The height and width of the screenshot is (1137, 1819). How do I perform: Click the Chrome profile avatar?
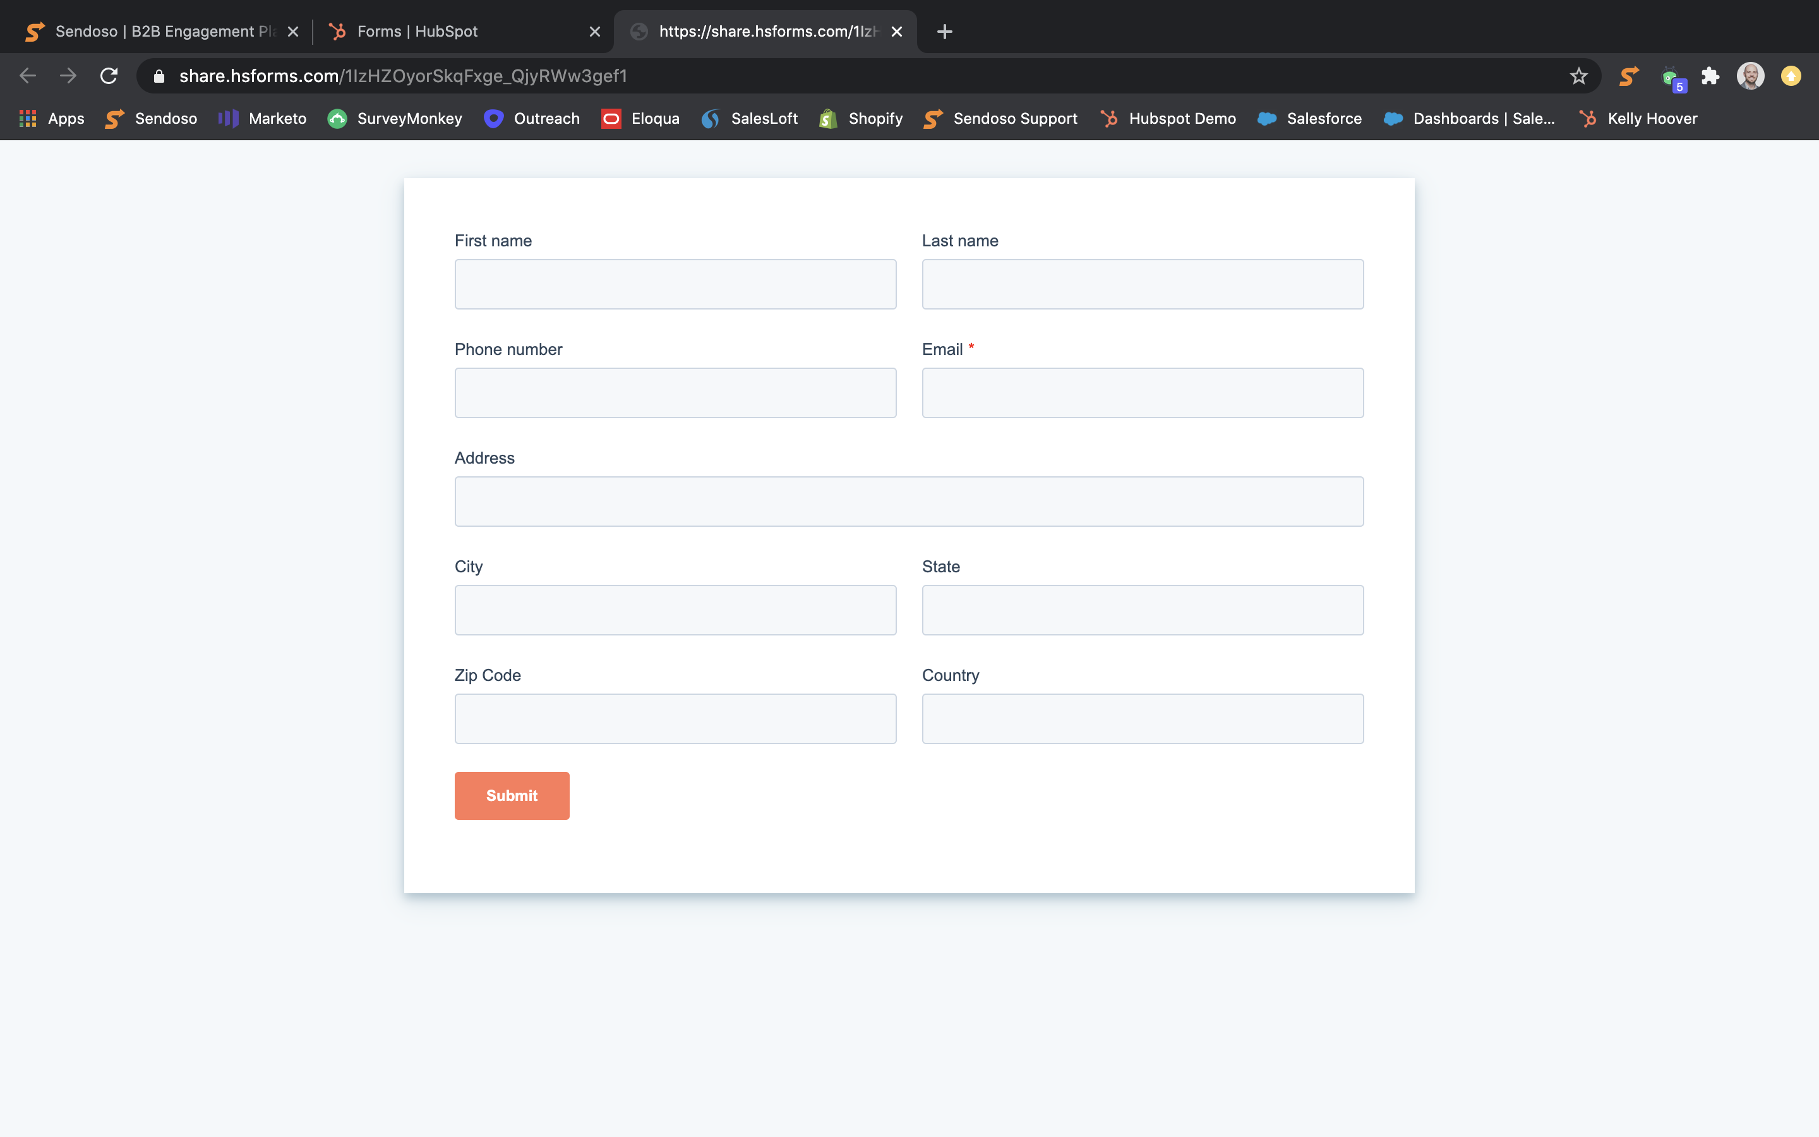tap(1750, 76)
